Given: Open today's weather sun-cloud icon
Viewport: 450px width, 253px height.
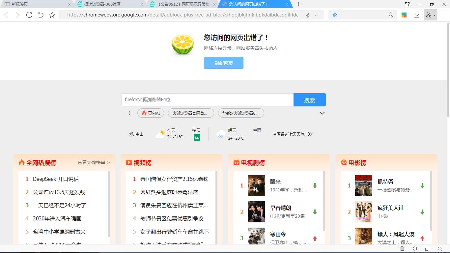Looking at the screenshot, I should [x=160, y=134].
